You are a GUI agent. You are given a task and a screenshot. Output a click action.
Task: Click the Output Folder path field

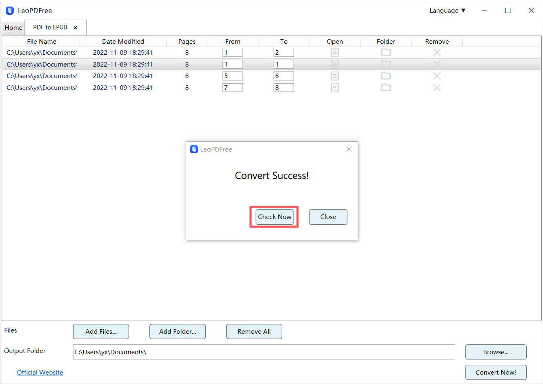point(264,352)
